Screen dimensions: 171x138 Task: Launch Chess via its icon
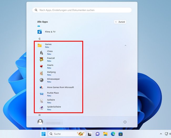coord(42,53)
